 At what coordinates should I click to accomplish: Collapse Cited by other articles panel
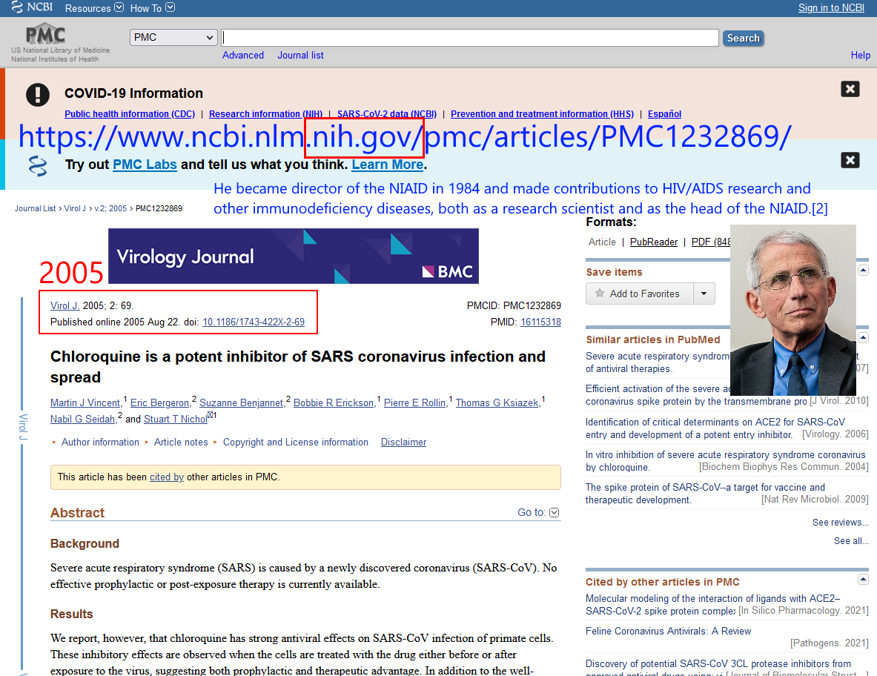pyautogui.click(x=863, y=579)
